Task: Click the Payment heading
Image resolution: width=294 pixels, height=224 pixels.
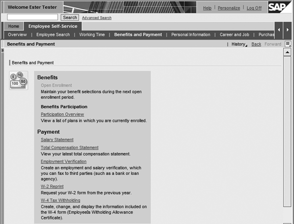Action: (49, 132)
